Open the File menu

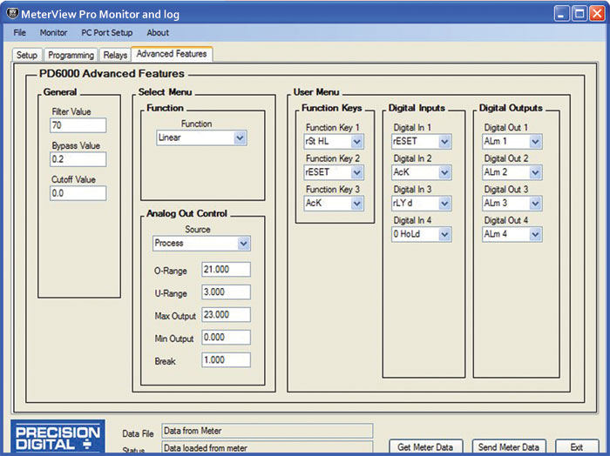[19, 32]
